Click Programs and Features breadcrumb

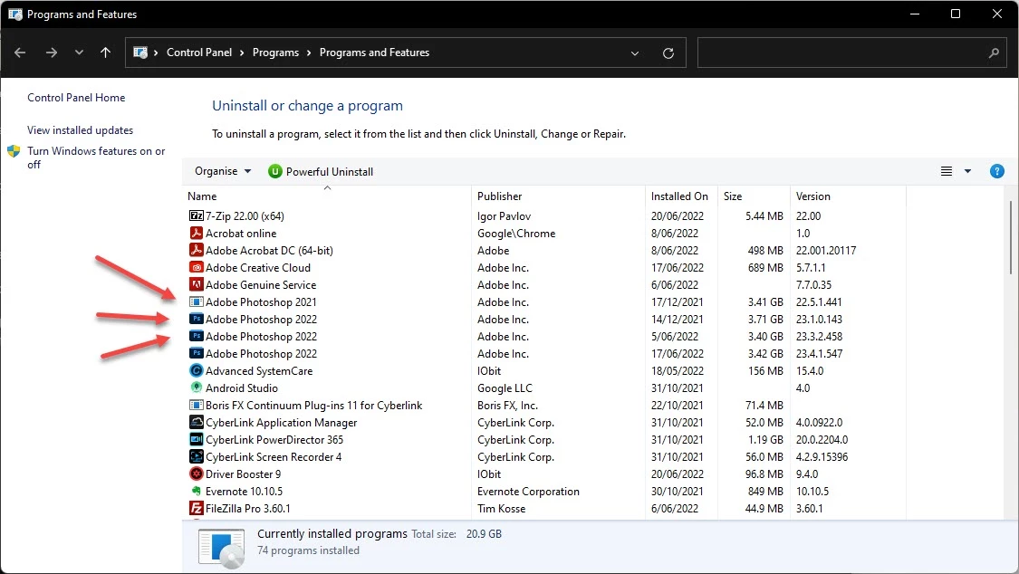pyautogui.click(x=374, y=53)
